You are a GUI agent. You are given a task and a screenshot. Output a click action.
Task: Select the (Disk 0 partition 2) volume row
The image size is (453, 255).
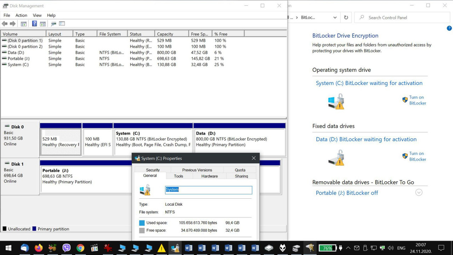144,46
